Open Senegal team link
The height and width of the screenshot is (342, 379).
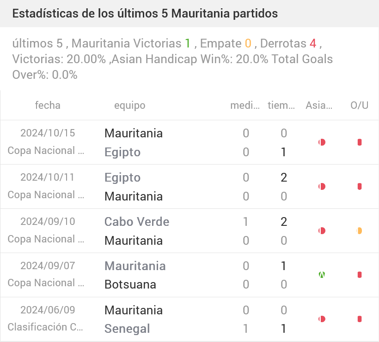click(127, 329)
